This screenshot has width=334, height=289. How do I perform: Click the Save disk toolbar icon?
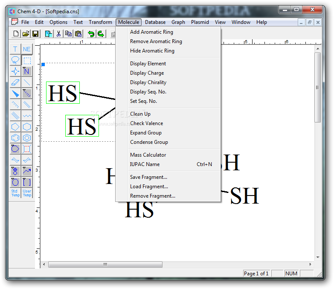point(35,34)
